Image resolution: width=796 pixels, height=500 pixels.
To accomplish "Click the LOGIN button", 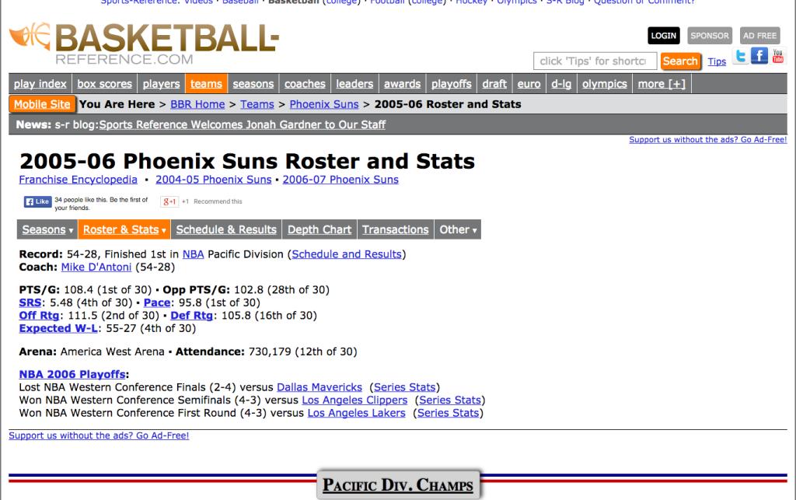I will point(664,36).
